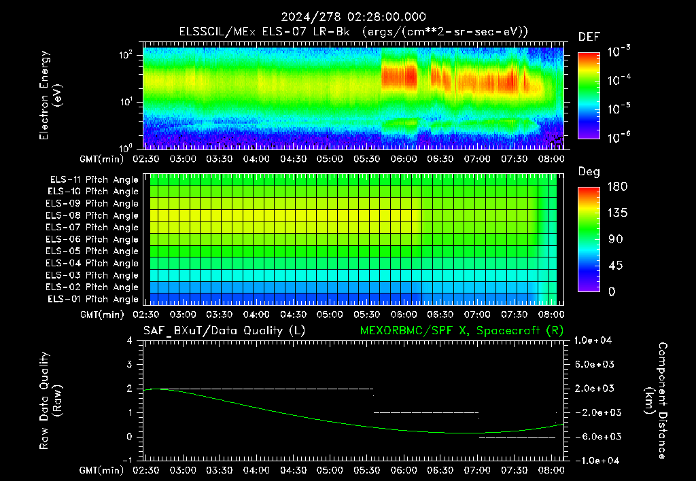Click the 'ELS-08 Pitch Angle' row label
Image resolution: width=696 pixels, height=481 pixels.
pyautogui.click(x=92, y=215)
